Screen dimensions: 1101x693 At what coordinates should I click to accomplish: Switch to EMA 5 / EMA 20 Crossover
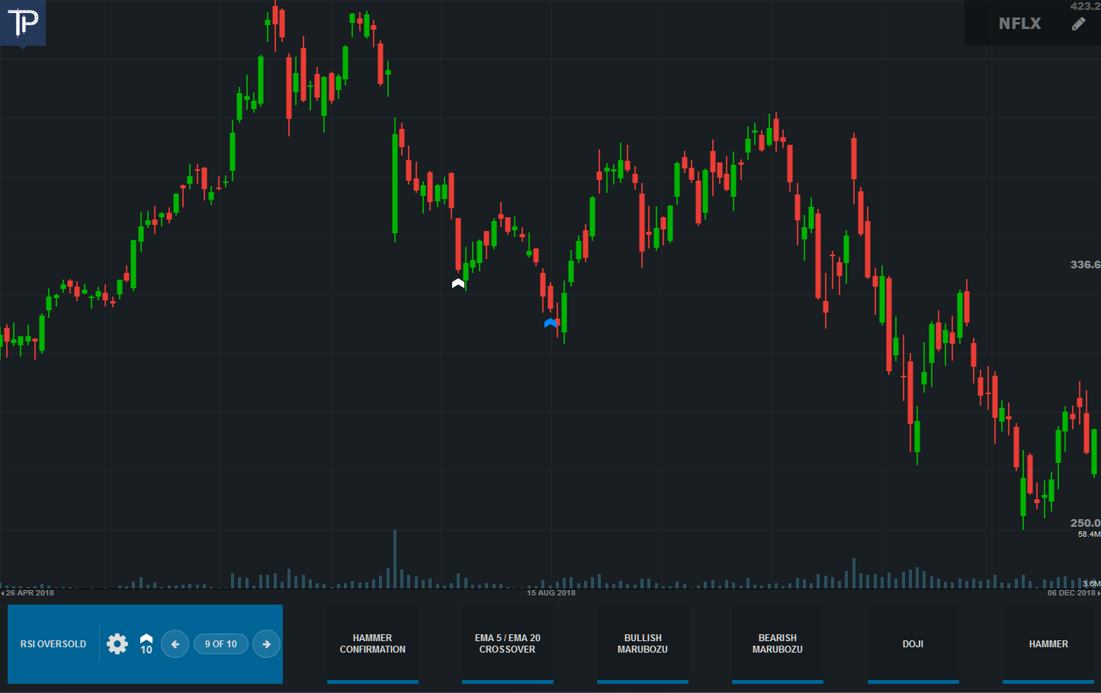(508, 644)
